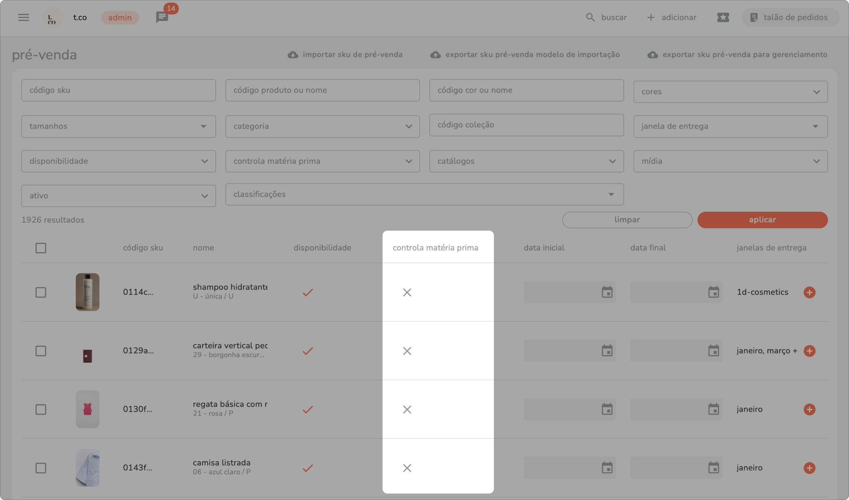
Task: Open the messages icon with 14 badge
Action: point(162,17)
